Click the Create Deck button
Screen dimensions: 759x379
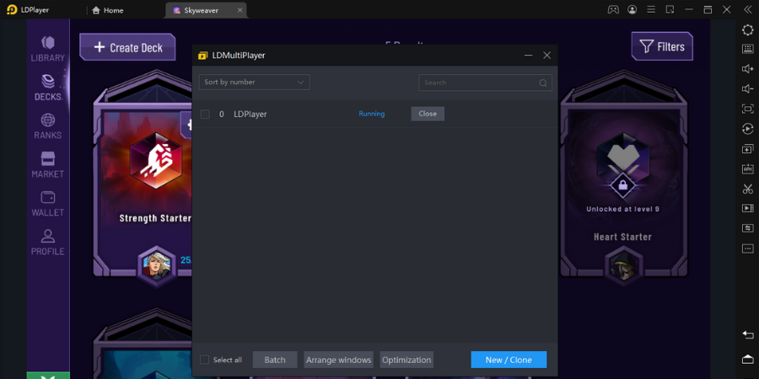coord(128,47)
